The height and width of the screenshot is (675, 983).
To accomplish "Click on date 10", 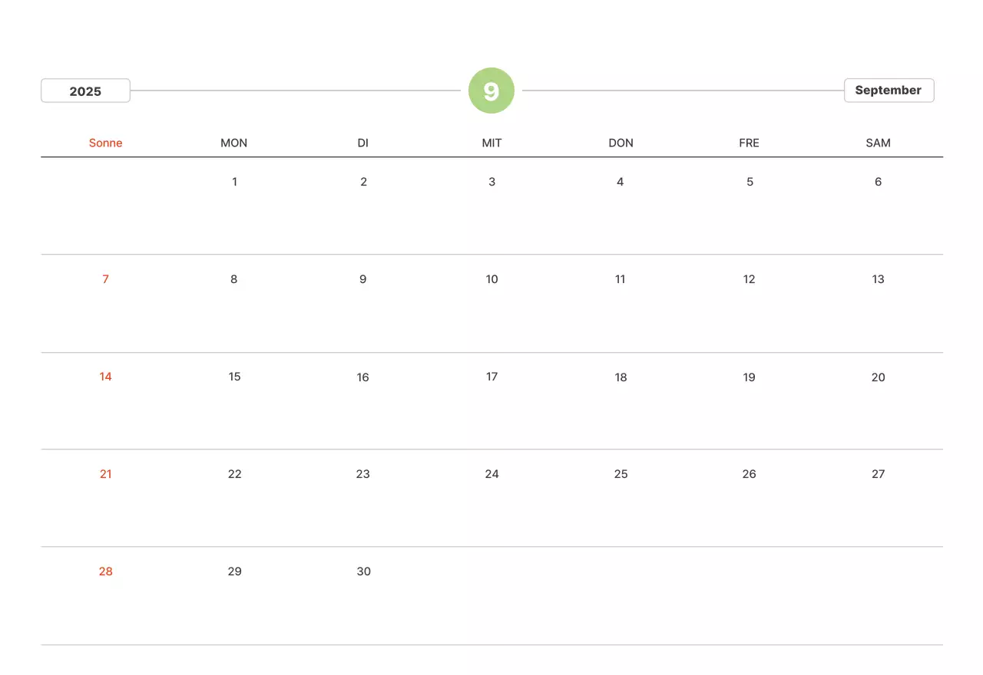I will click(491, 279).
